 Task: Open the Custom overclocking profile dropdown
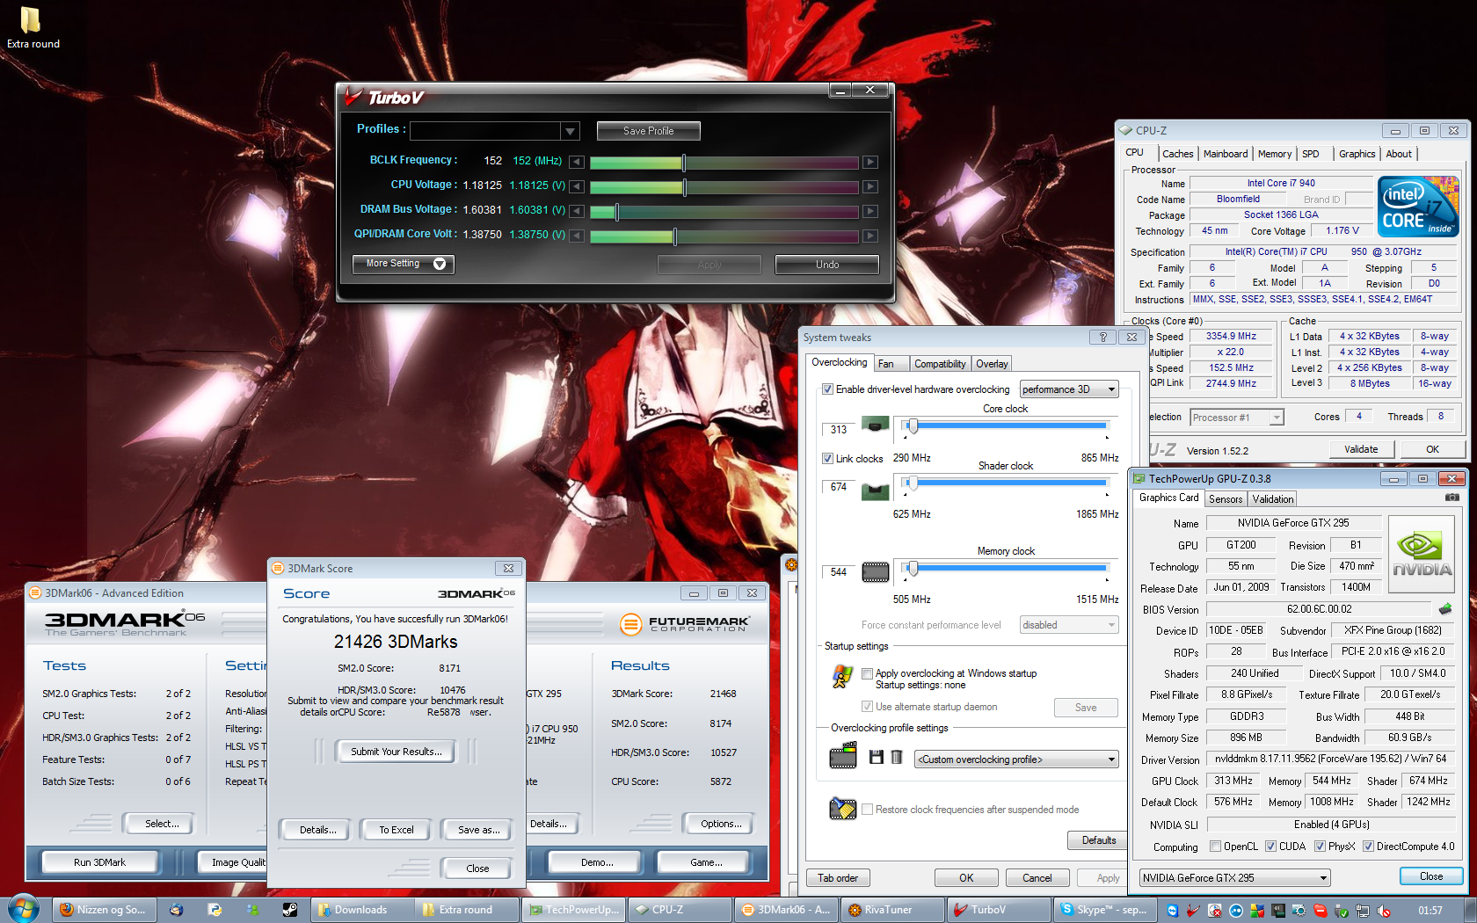click(x=1111, y=759)
